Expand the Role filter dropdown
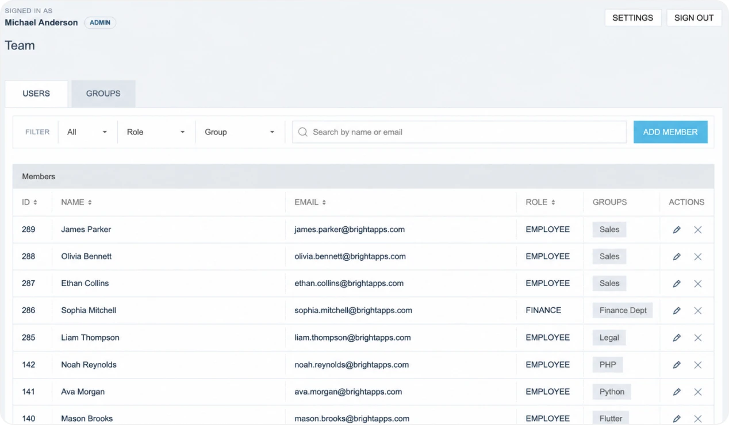729x425 pixels. (156, 132)
